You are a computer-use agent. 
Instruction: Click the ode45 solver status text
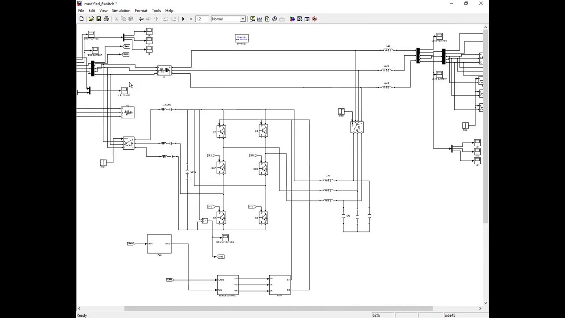pyautogui.click(x=450, y=315)
